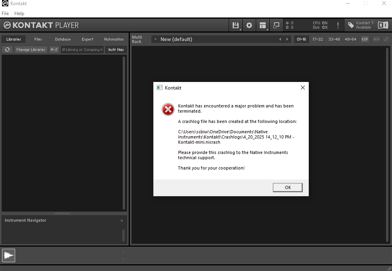Go to next multi preset arrow

click(287, 39)
